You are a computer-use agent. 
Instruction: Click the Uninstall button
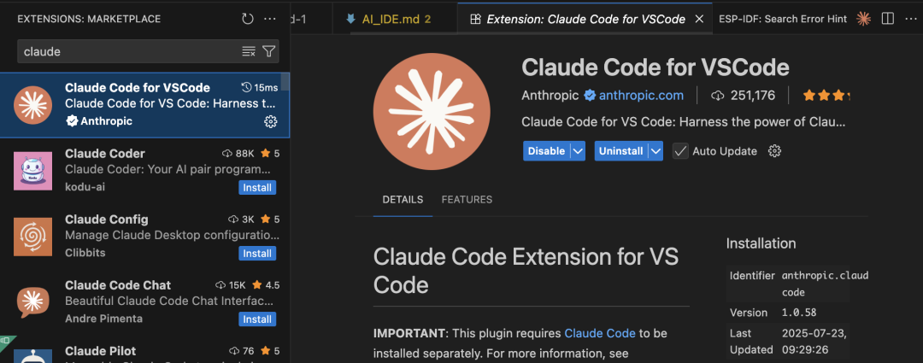click(621, 151)
